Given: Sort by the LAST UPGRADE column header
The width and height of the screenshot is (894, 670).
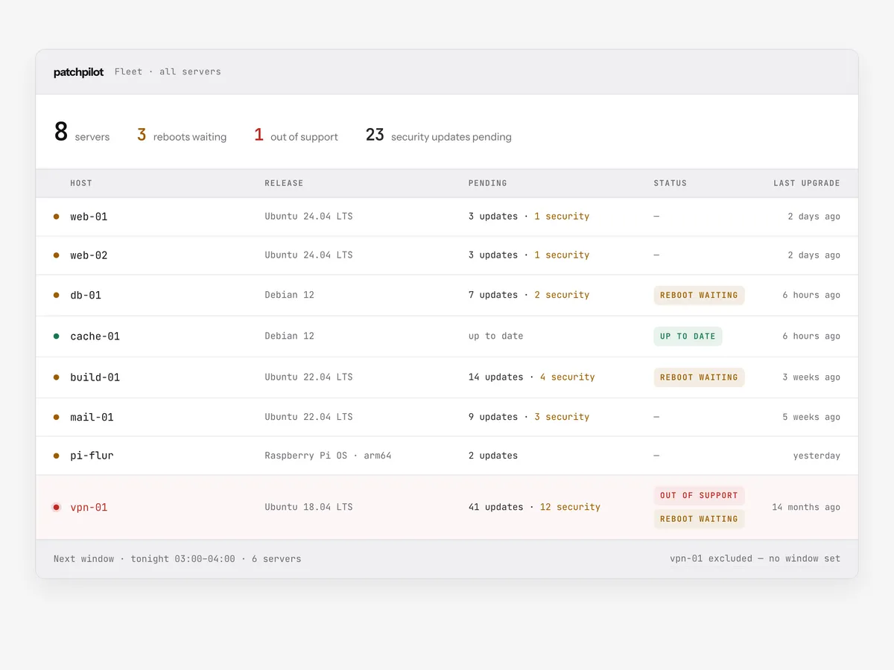Looking at the screenshot, I should 807,183.
